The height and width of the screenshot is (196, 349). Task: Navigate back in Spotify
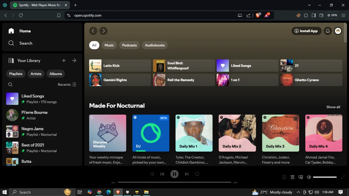(93, 31)
